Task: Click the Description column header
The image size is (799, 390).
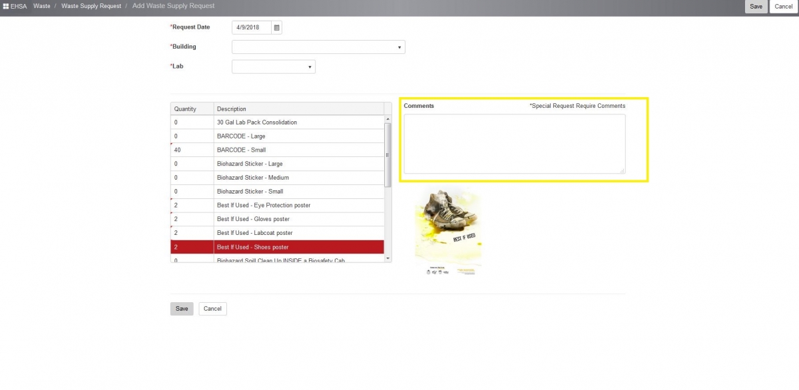Action: [x=233, y=108]
